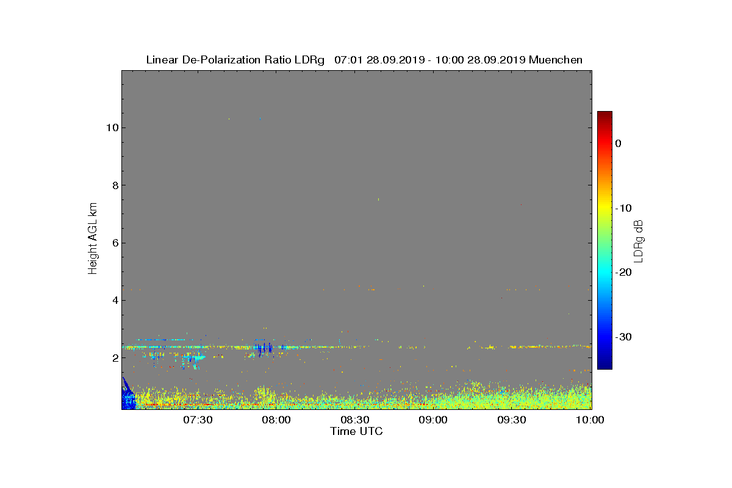Click the 'Time UTC' axis label

tap(356, 431)
